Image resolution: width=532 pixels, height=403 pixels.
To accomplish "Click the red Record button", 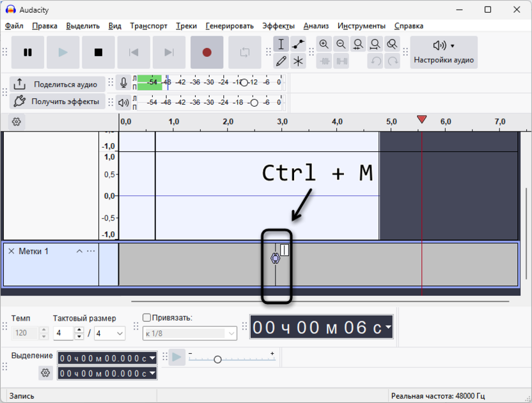I will (207, 52).
